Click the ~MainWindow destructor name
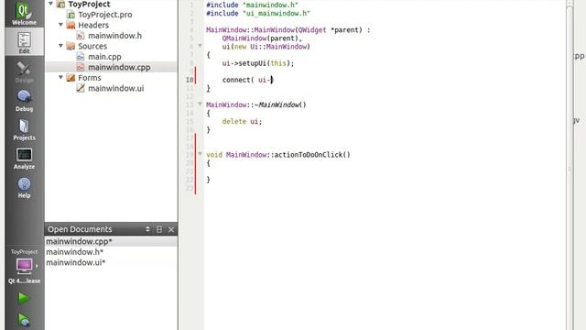This screenshot has height=330, width=586. tap(277, 104)
